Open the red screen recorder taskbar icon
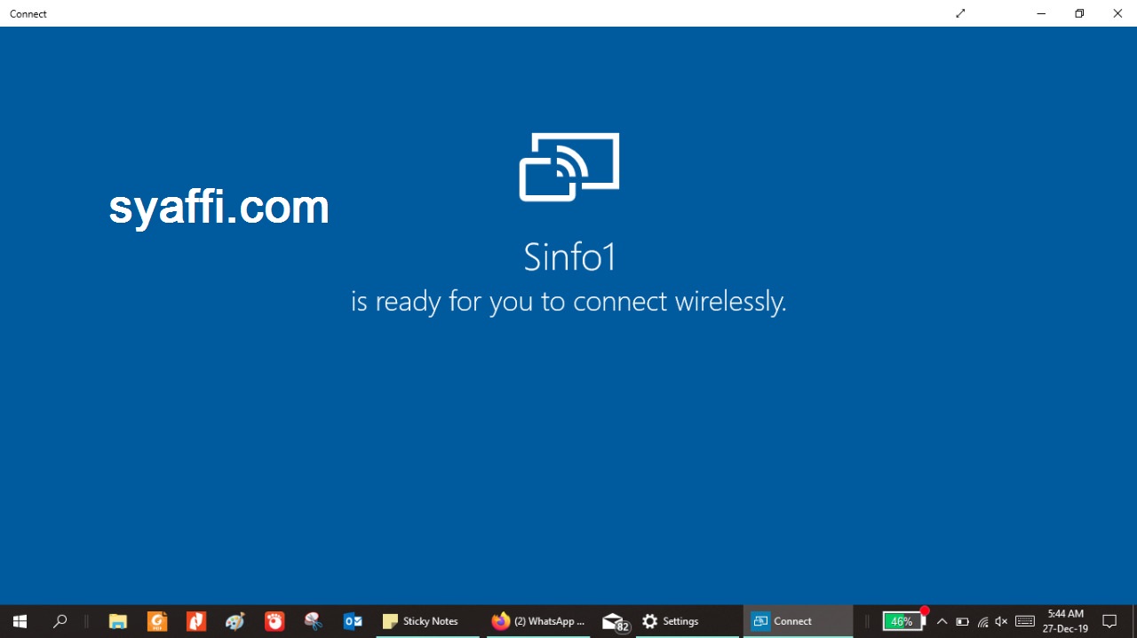Screen dimensions: 1137x638 coord(274,621)
